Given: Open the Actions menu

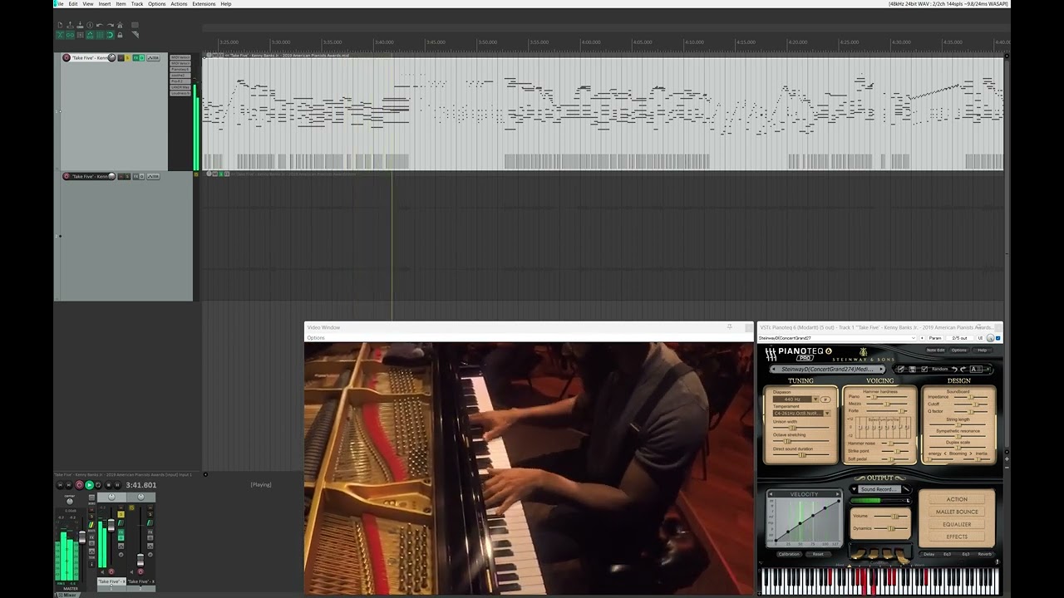Looking at the screenshot, I should click(179, 3).
